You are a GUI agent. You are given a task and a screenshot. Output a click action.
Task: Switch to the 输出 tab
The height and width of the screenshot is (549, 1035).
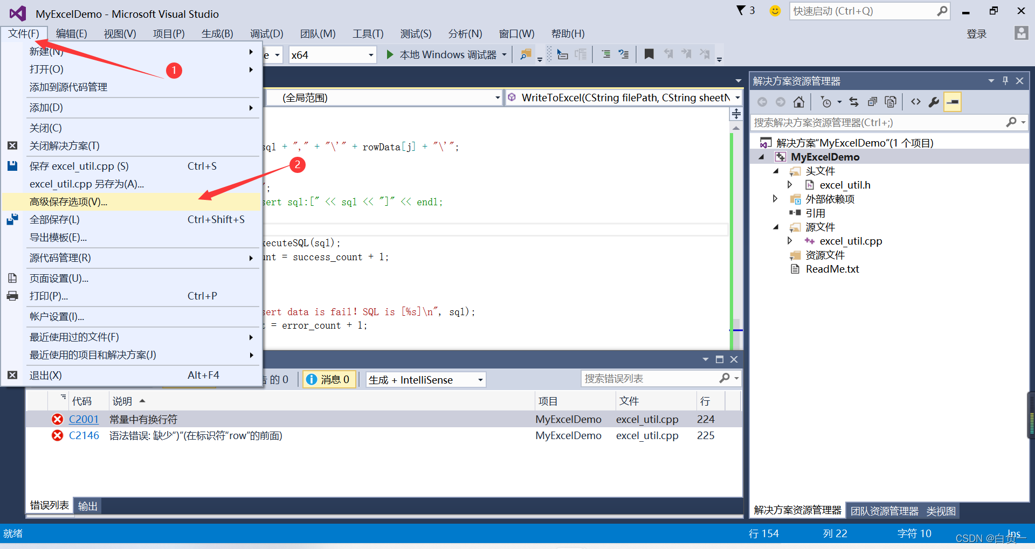coord(87,506)
